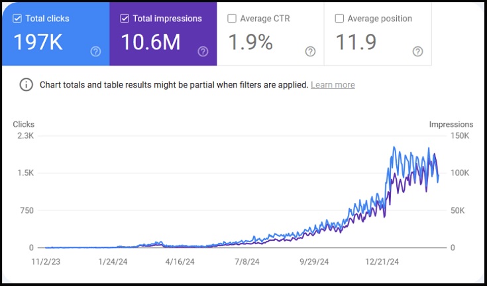
Task: Uncheck the Total clicks checkbox
Action: click(x=17, y=19)
